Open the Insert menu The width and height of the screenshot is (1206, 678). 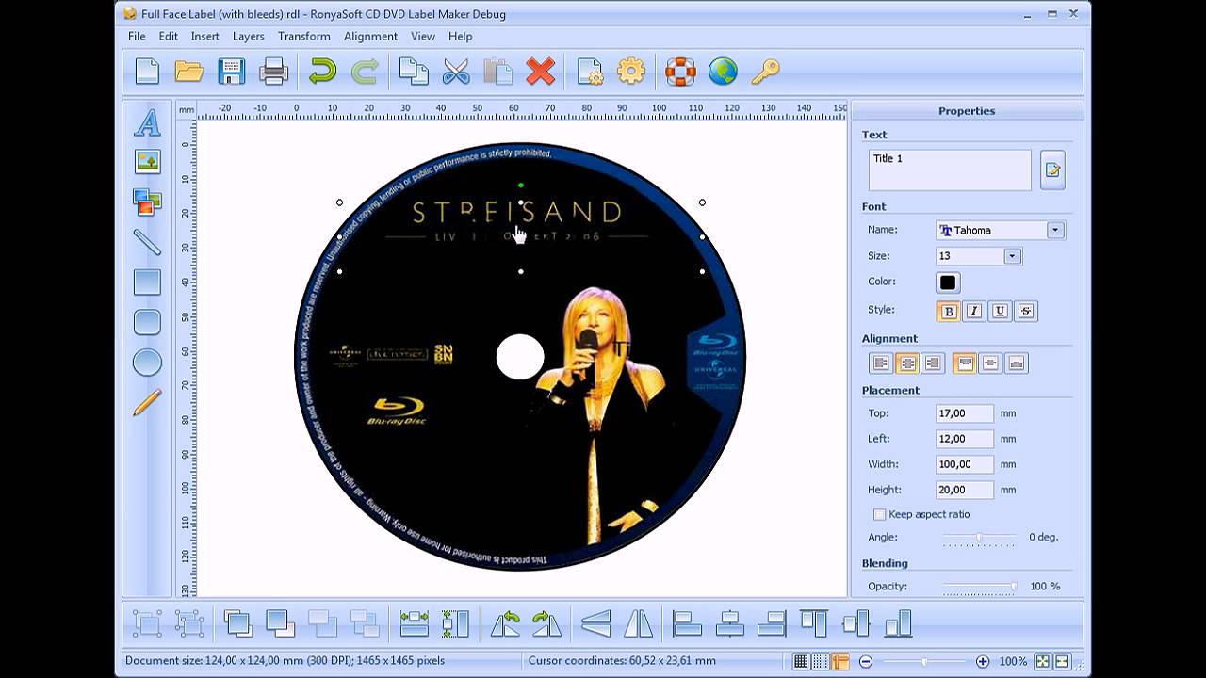click(204, 36)
